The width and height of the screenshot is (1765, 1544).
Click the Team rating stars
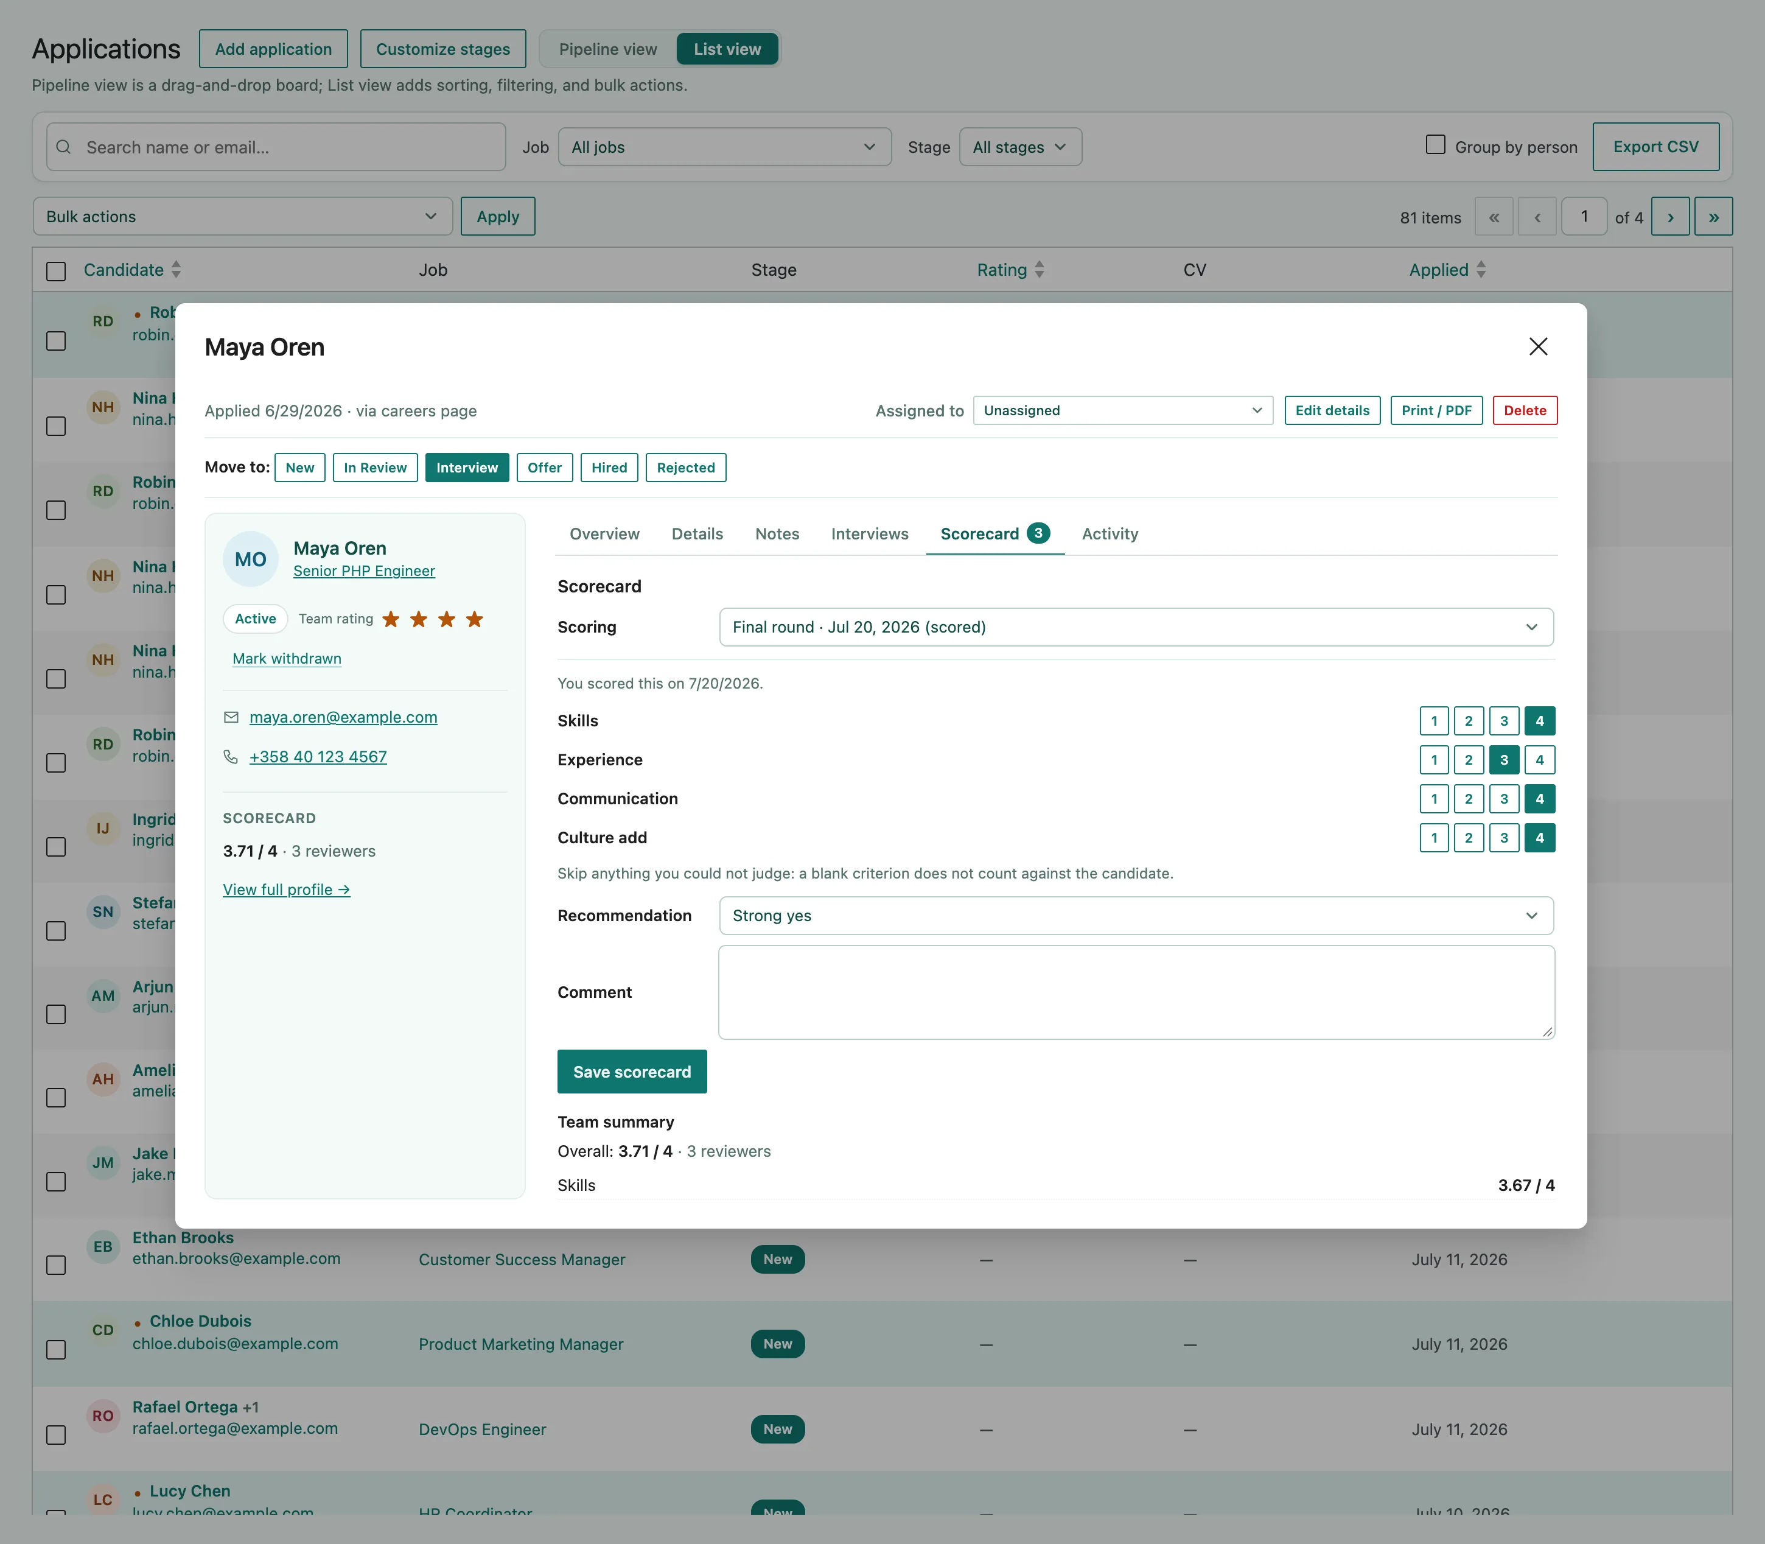click(432, 619)
